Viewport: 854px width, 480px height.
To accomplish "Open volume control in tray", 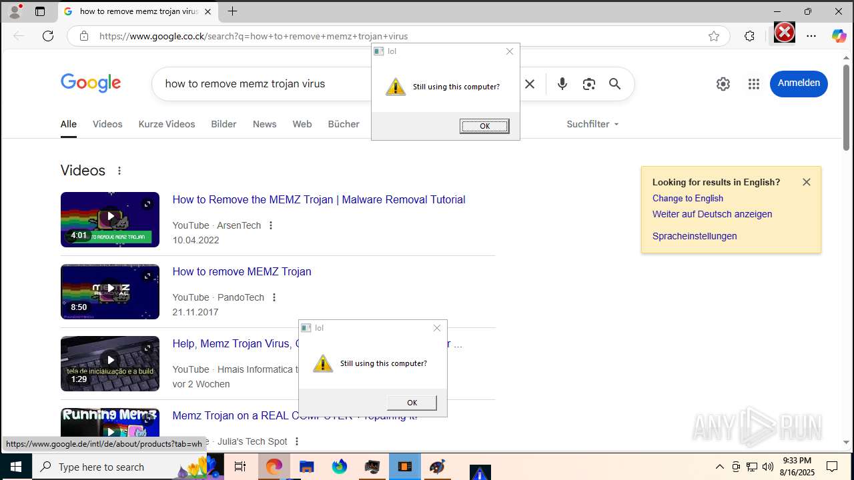I will (x=768, y=467).
